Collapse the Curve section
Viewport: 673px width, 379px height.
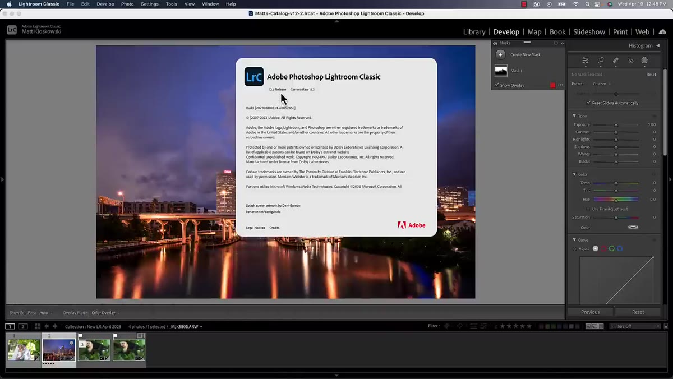[x=574, y=240]
